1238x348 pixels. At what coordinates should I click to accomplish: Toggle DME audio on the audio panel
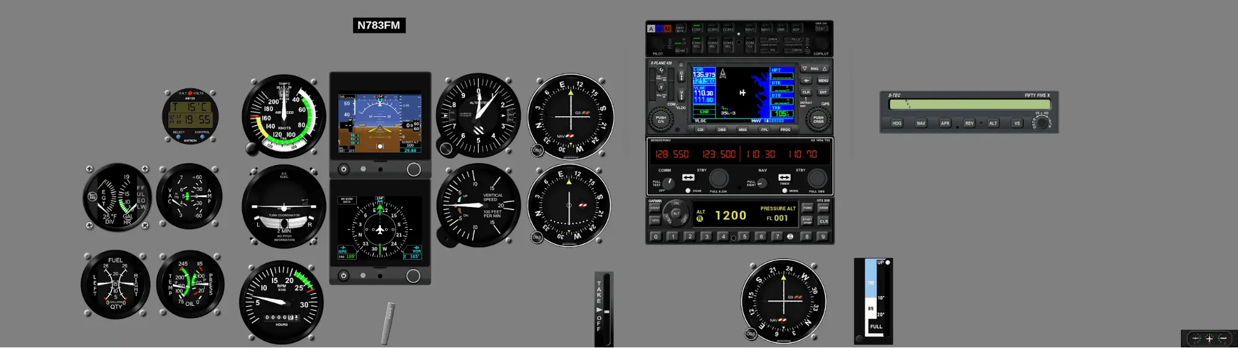pyautogui.click(x=781, y=29)
